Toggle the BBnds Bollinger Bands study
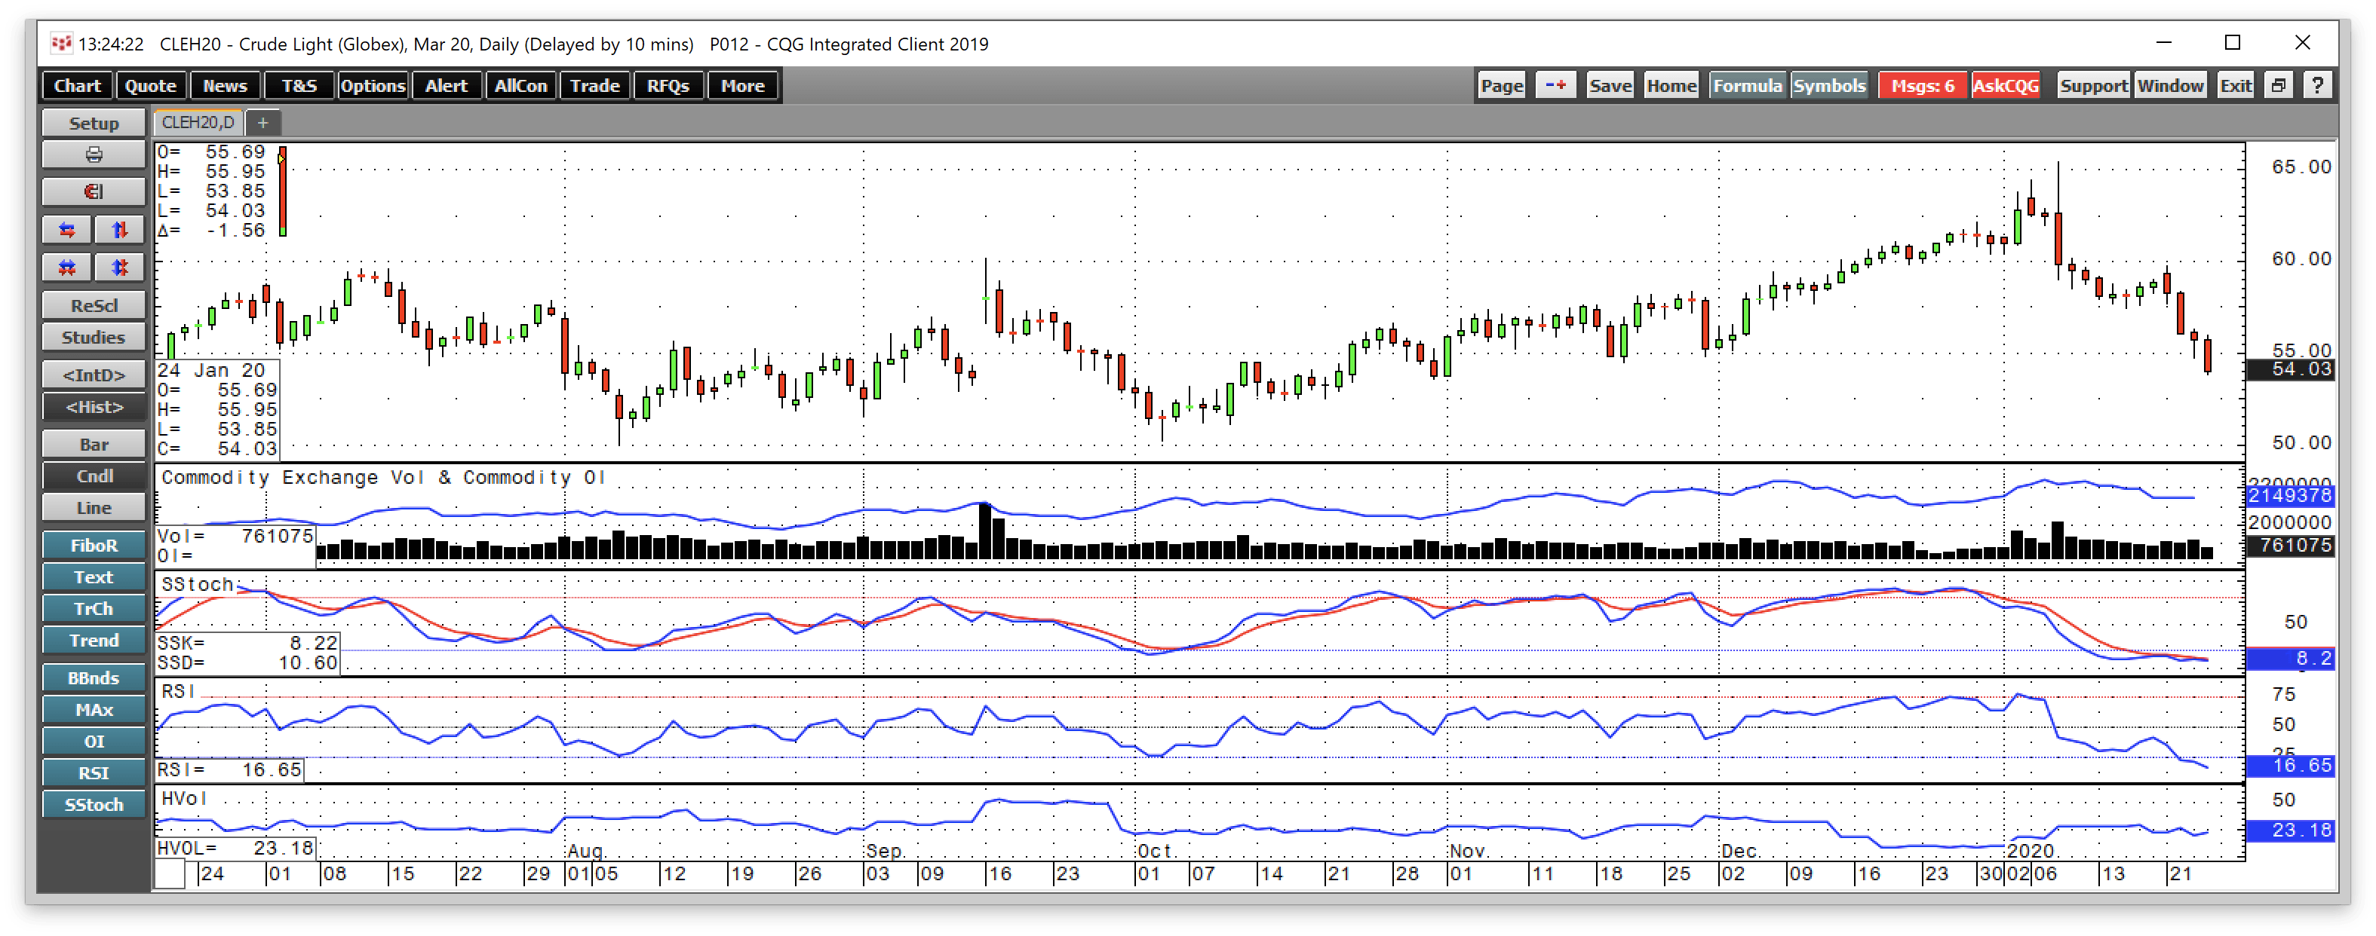The image size is (2376, 936). (94, 678)
